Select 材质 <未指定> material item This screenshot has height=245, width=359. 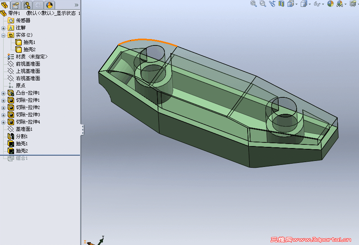click(28, 57)
